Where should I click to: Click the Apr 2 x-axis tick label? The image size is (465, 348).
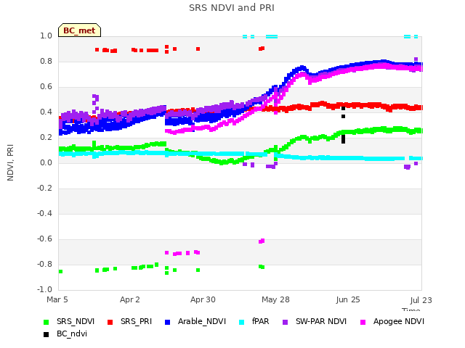(x=130, y=299)
